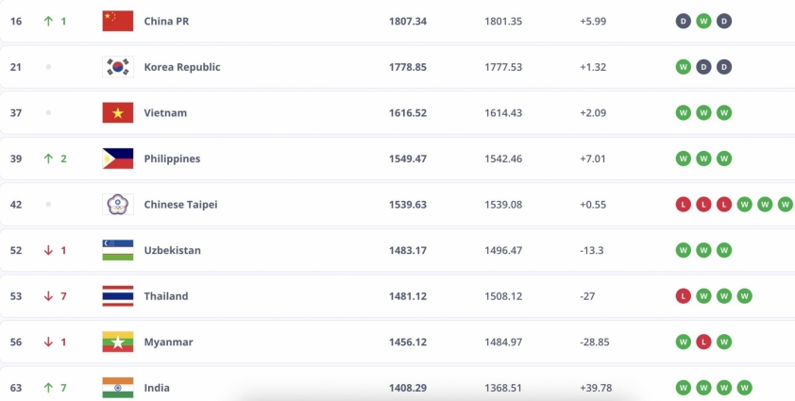The image size is (795, 401).
Task: Click the India flag icon
Action: click(x=118, y=388)
